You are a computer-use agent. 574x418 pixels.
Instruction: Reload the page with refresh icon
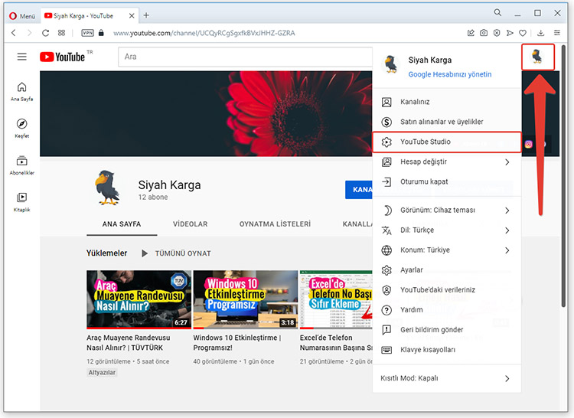point(45,33)
